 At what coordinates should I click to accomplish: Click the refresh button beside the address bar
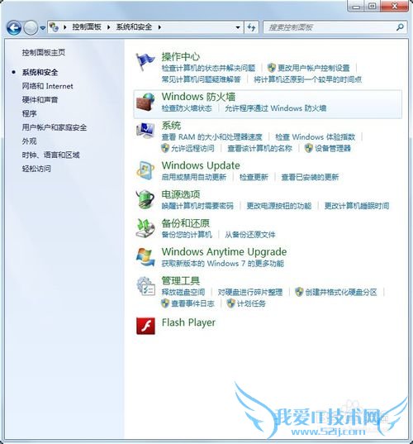[251, 27]
